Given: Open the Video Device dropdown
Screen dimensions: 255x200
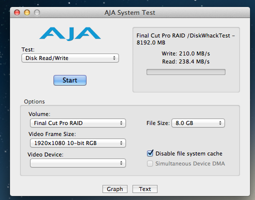Looking at the screenshot, I should [x=78, y=163].
